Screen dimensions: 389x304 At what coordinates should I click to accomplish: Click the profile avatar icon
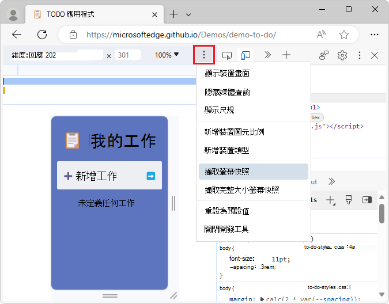pos(13,14)
